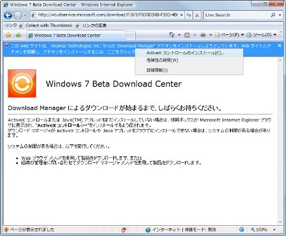
Task: Expand the zoom level dropdown arrow
Action: pyautogui.click(x=275, y=230)
